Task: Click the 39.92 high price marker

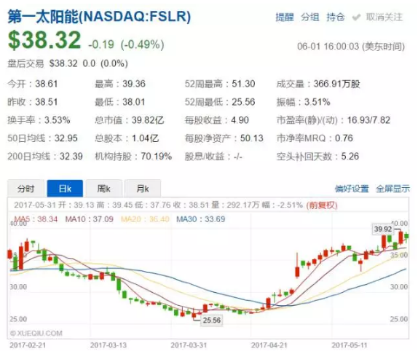Action: pos(383,229)
